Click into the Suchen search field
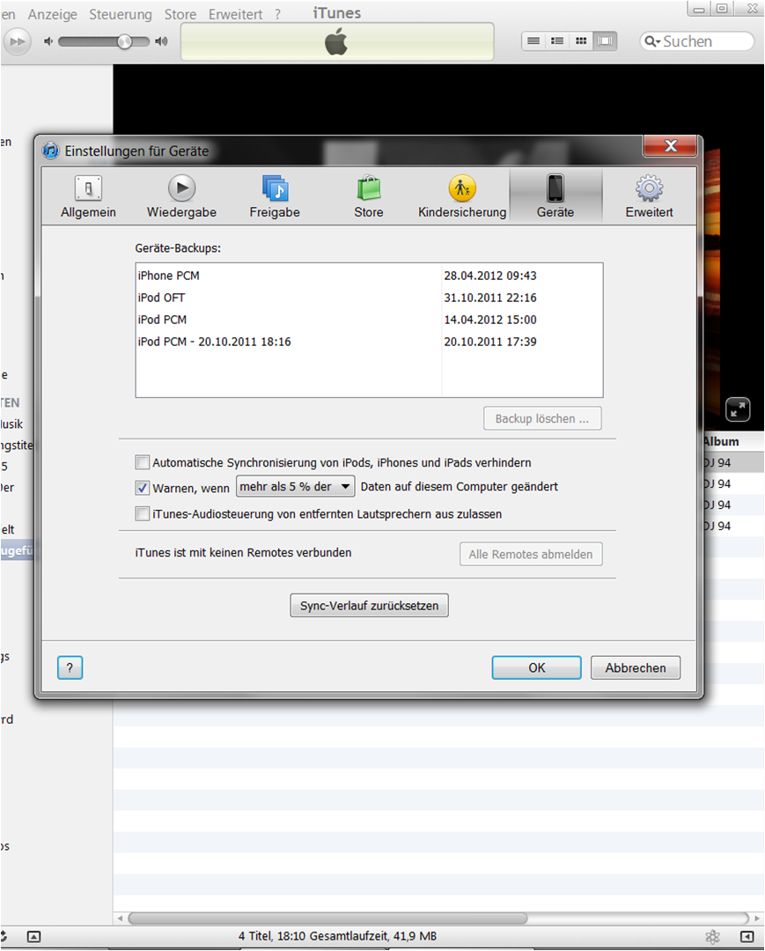Screen dimensions: 765x951 point(697,41)
